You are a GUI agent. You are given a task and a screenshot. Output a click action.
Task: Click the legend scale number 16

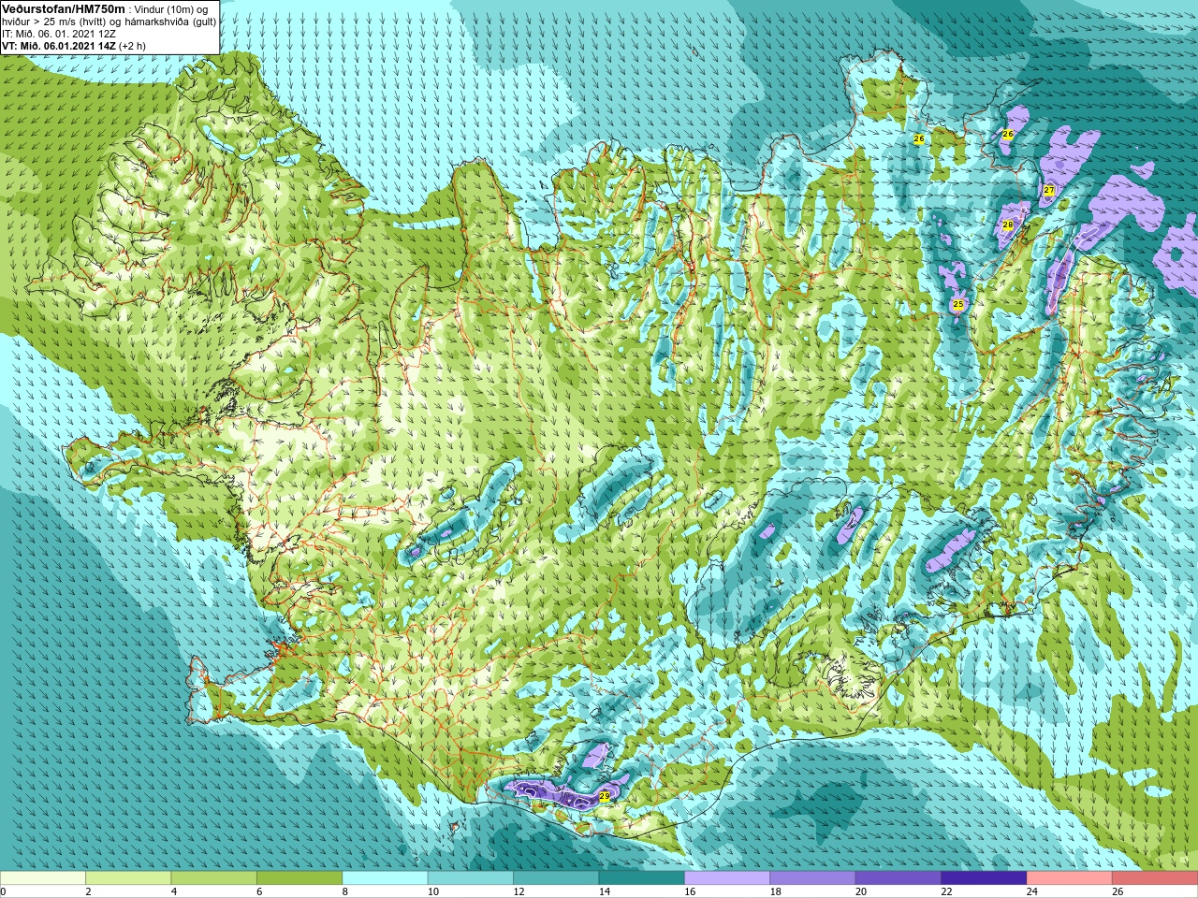pyautogui.click(x=690, y=891)
